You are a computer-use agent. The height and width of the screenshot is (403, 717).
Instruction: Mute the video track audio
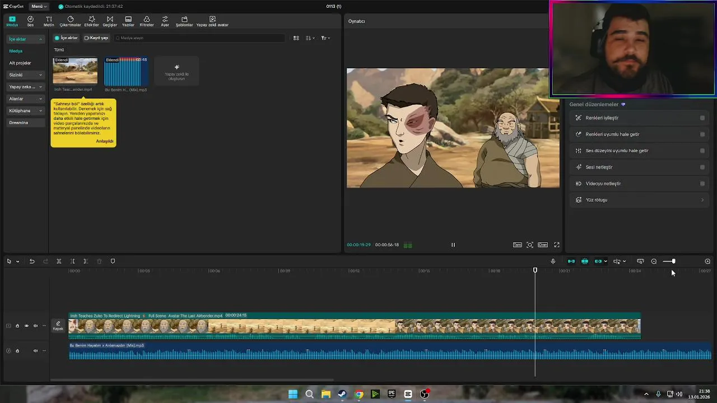[35, 326]
